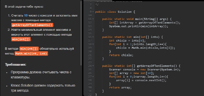Click line 'Scanner console = new Scanner(System.in);'
204x96 pixels.
[145, 70]
